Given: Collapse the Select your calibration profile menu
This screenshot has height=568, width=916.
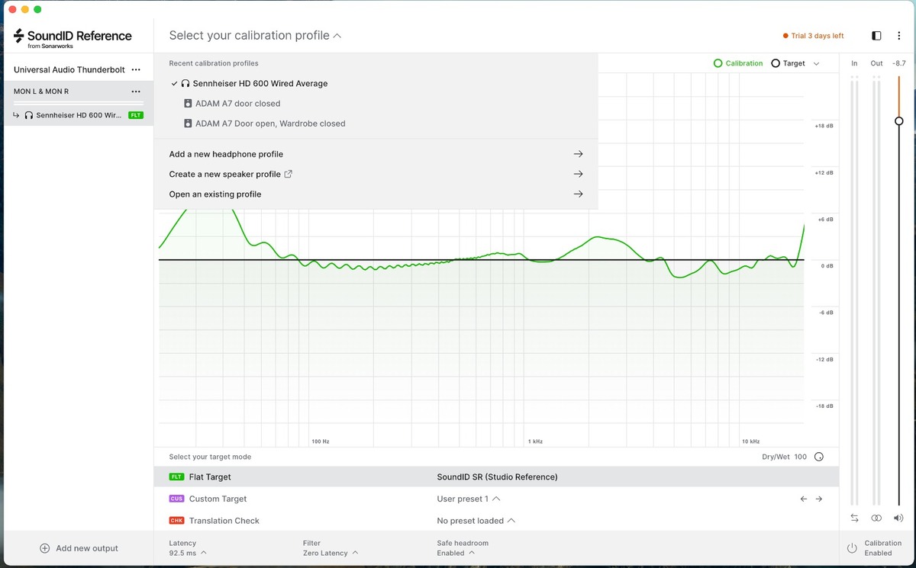Looking at the screenshot, I should pyautogui.click(x=255, y=36).
